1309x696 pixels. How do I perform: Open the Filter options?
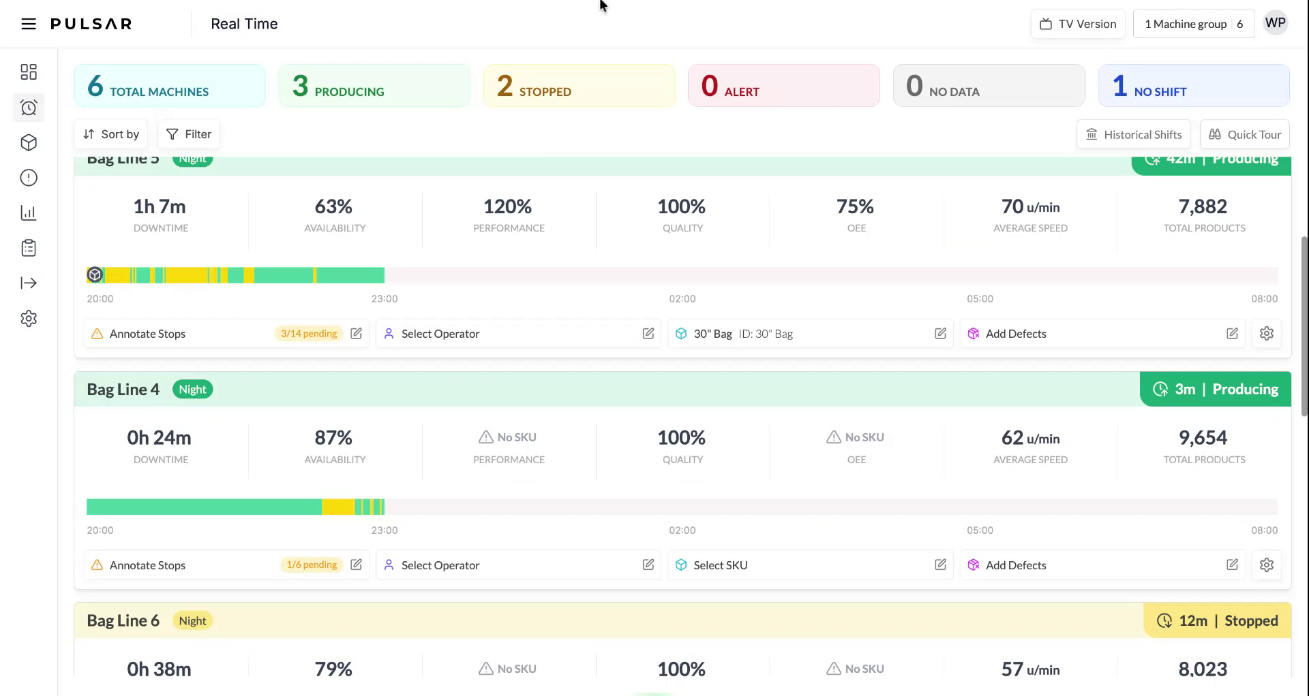pyautogui.click(x=189, y=134)
